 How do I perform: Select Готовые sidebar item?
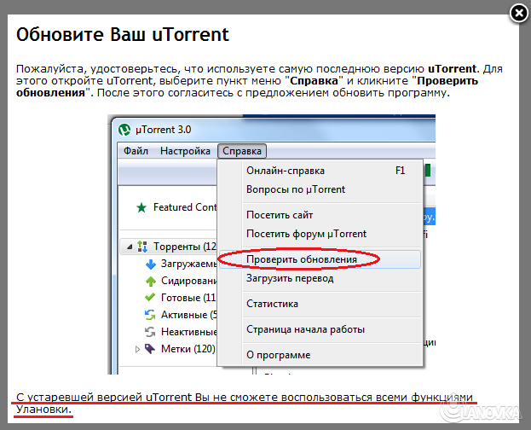(188, 298)
